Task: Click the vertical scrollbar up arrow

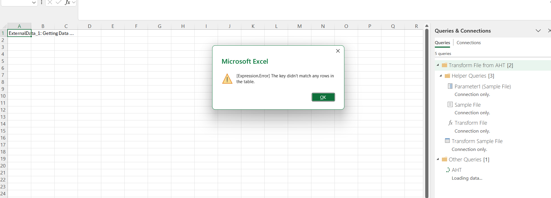Action: click(427, 26)
